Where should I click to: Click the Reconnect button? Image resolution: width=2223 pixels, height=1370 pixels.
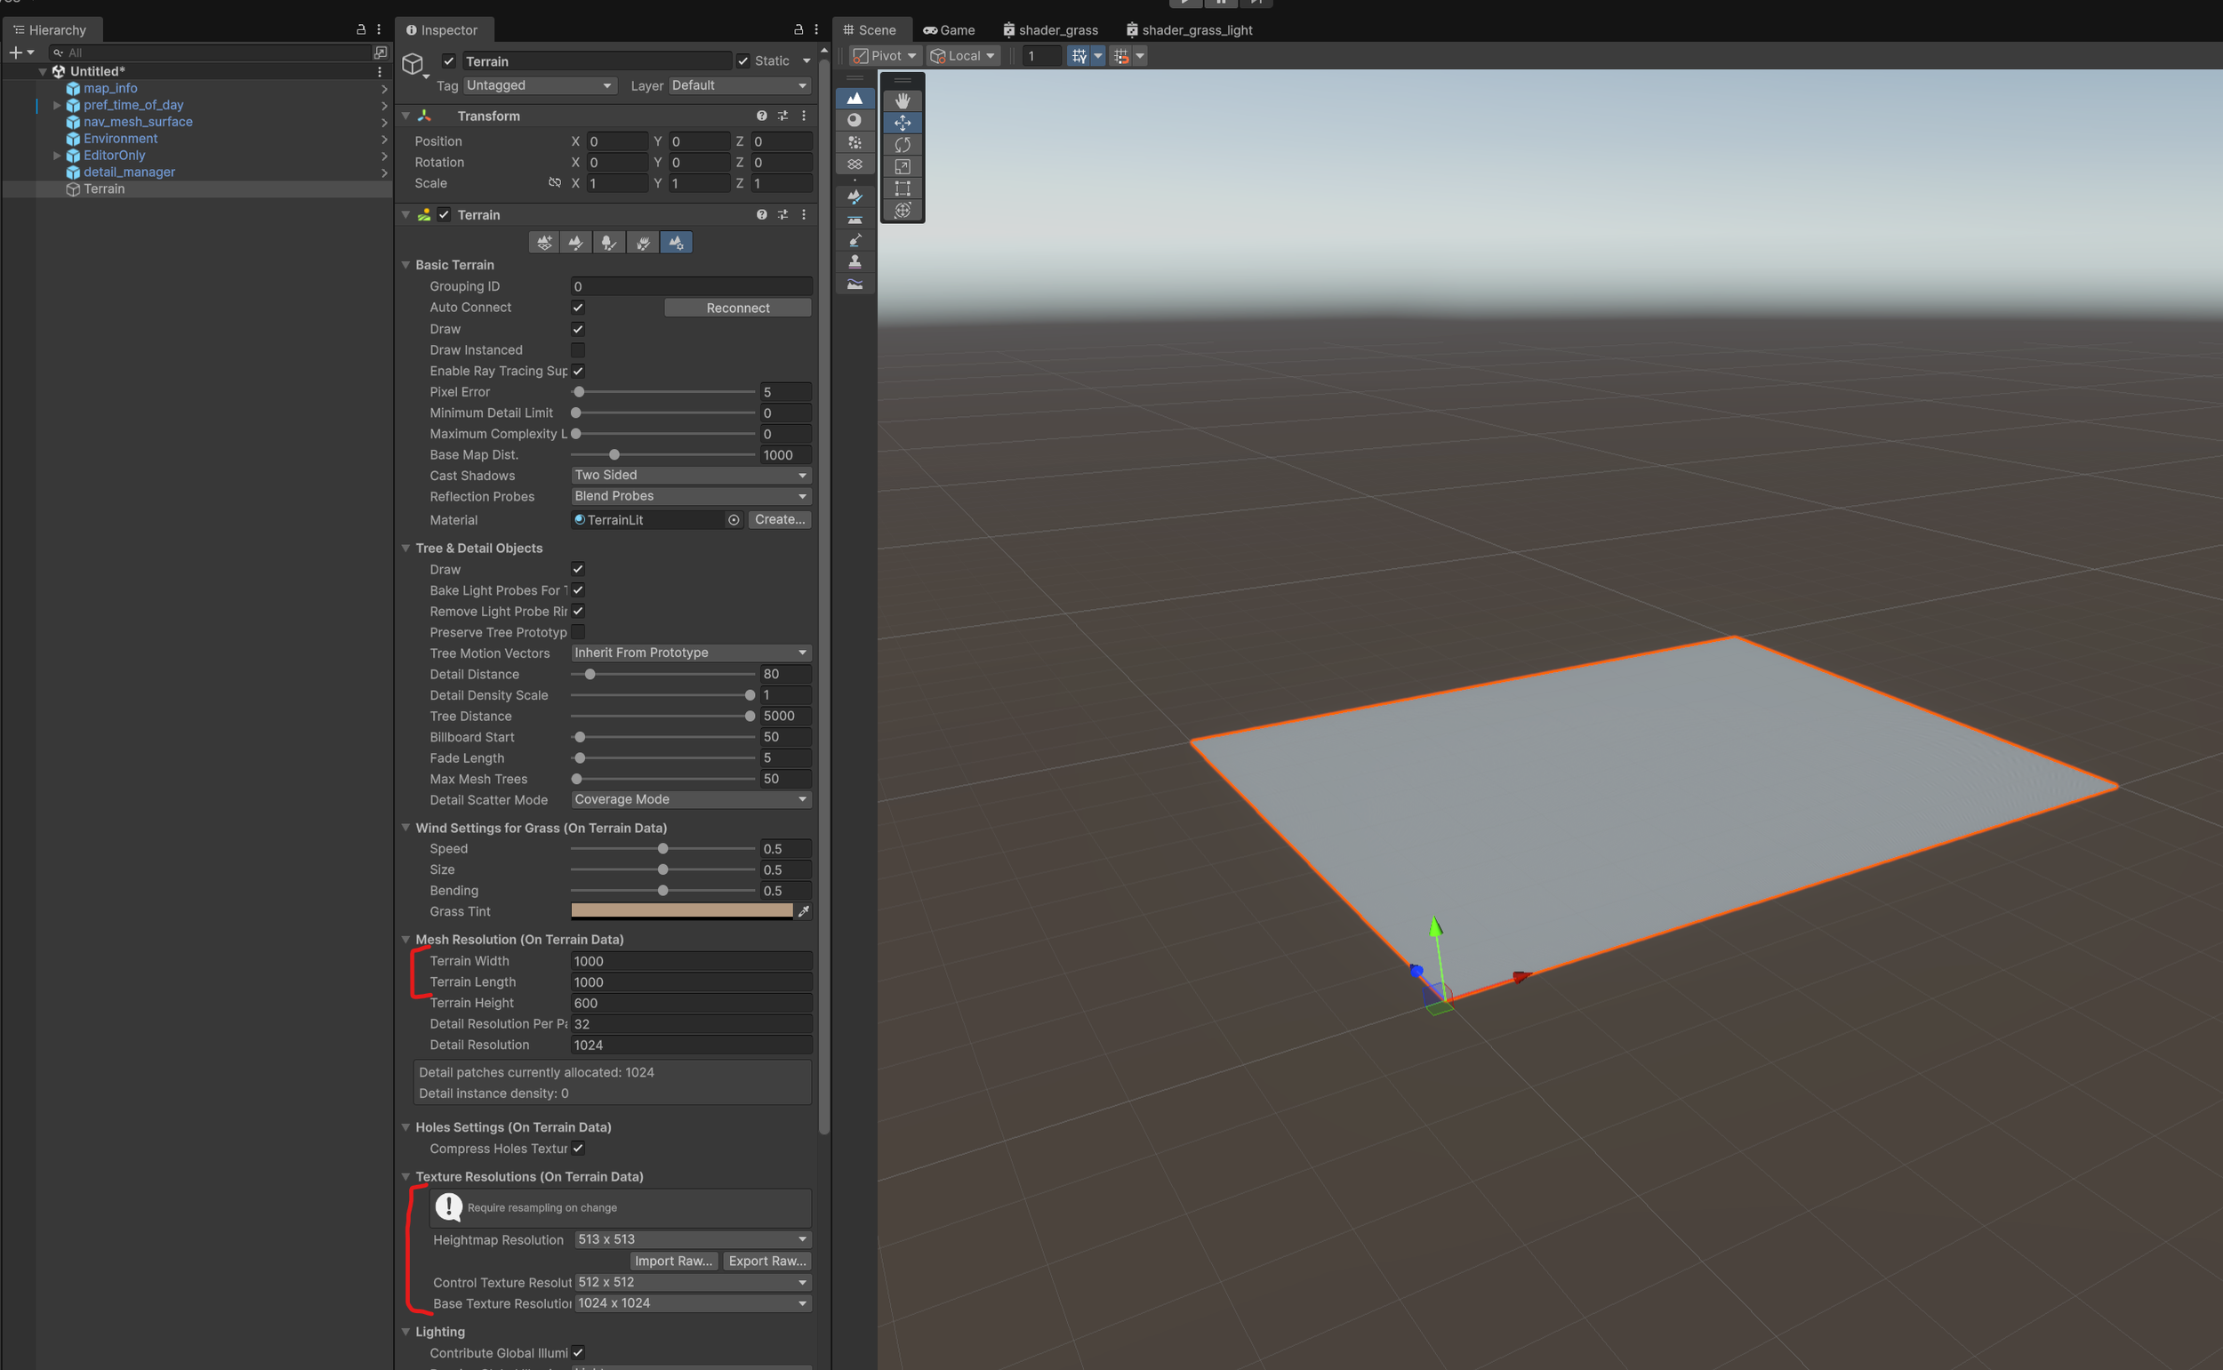737,308
